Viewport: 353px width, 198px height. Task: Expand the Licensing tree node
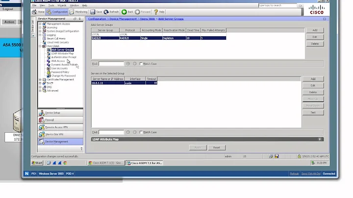tap(40, 27)
